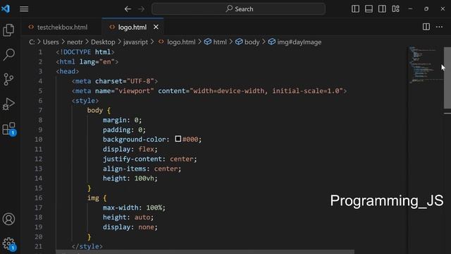Open the Users breadcrumb segment
Viewport: 451px width, 254px height.
pos(51,42)
